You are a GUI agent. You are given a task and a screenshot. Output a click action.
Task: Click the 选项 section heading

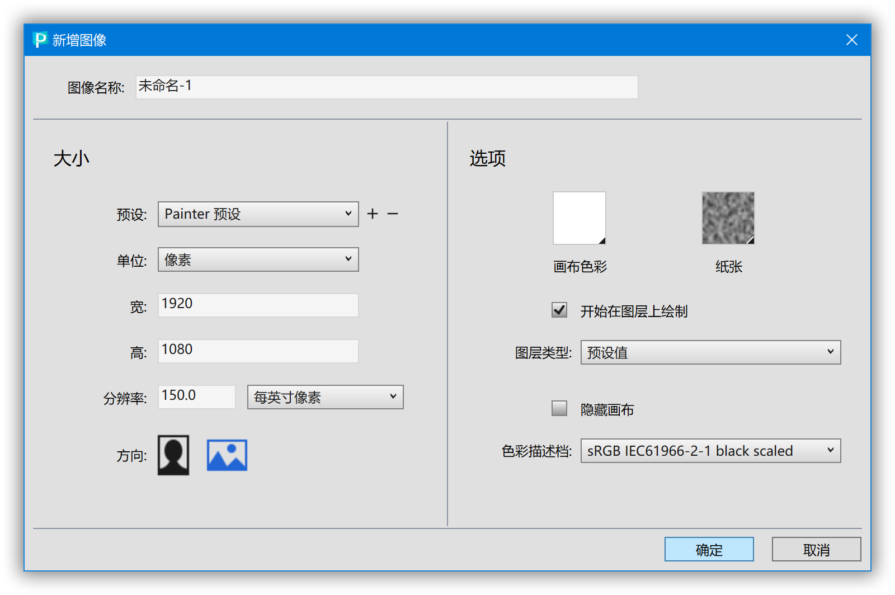tap(488, 158)
